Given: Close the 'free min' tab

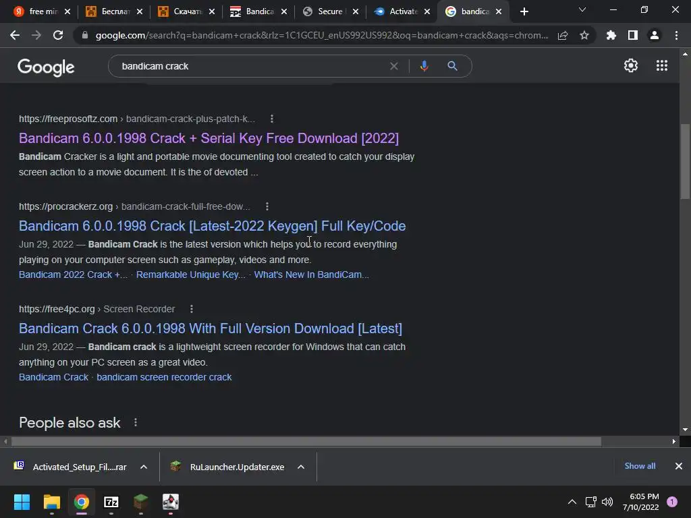Looking at the screenshot, I should [67, 11].
